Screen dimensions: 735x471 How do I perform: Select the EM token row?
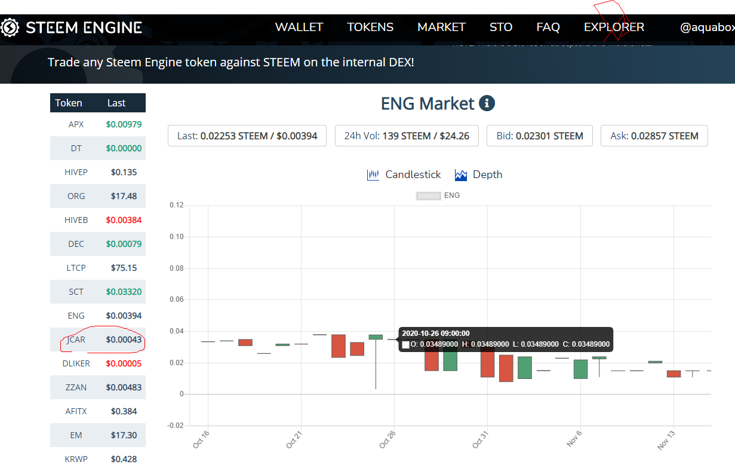(x=98, y=435)
